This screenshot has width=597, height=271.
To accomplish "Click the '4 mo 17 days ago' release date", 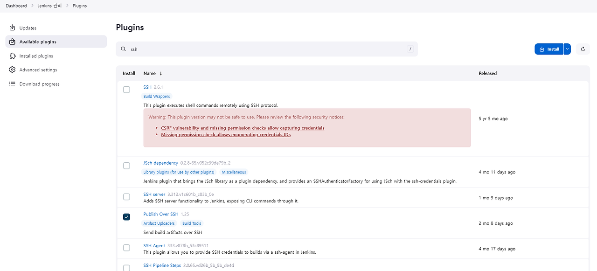I will 497,249.
